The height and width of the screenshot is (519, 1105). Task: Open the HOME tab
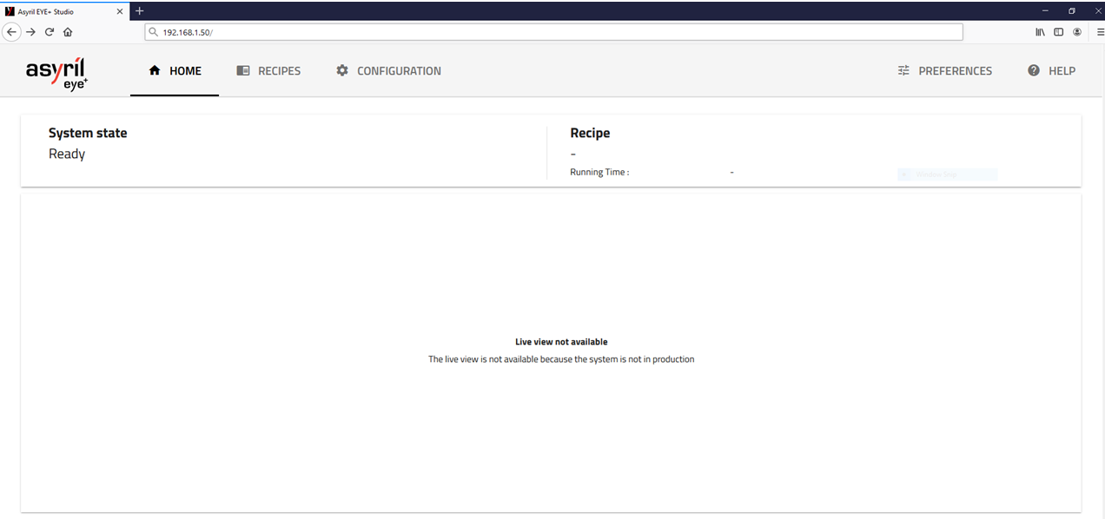[x=175, y=71]
